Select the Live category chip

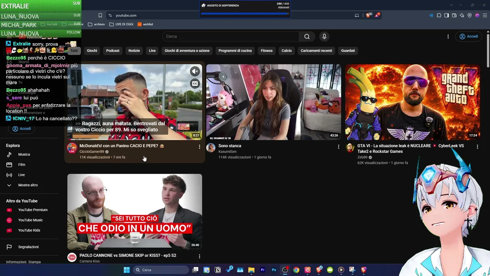(152, 51)
